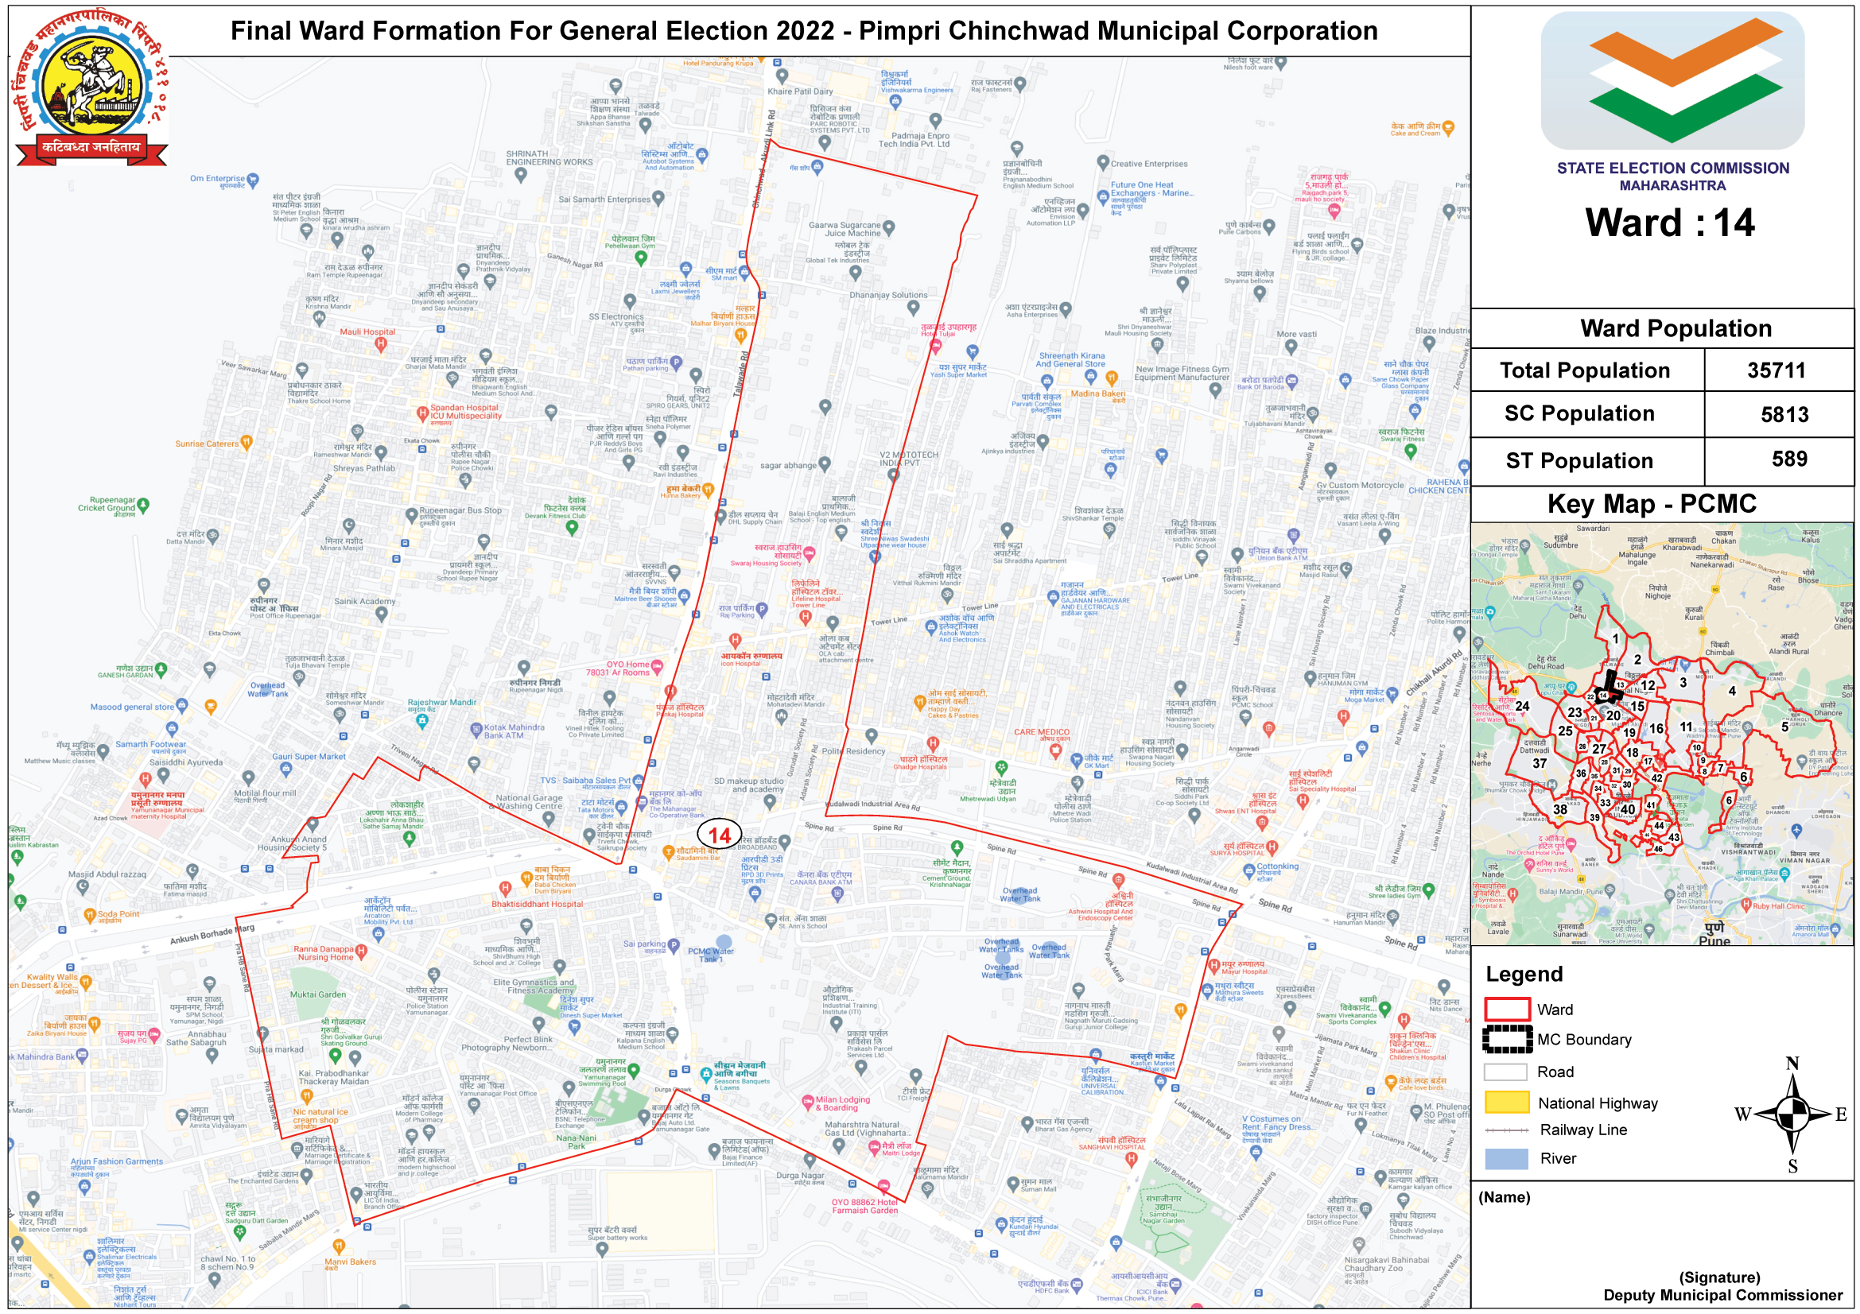Image resolution: width=1860 pixels, height=1314 pixels.
Task: Click the white Road legend swatch
Action: (x=1506, y=1072)
